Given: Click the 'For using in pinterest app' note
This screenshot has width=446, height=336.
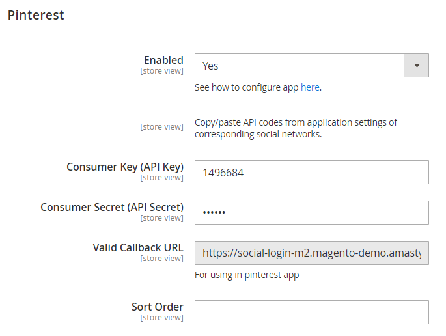Looking at the screenshot, I should (247, 275).
